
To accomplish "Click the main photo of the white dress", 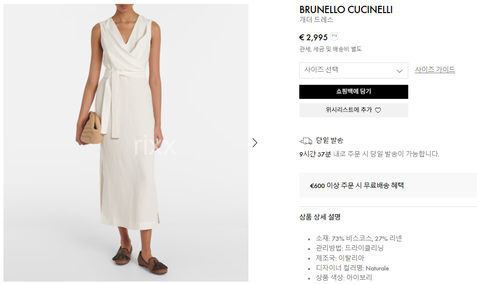I will click(126, 142).
